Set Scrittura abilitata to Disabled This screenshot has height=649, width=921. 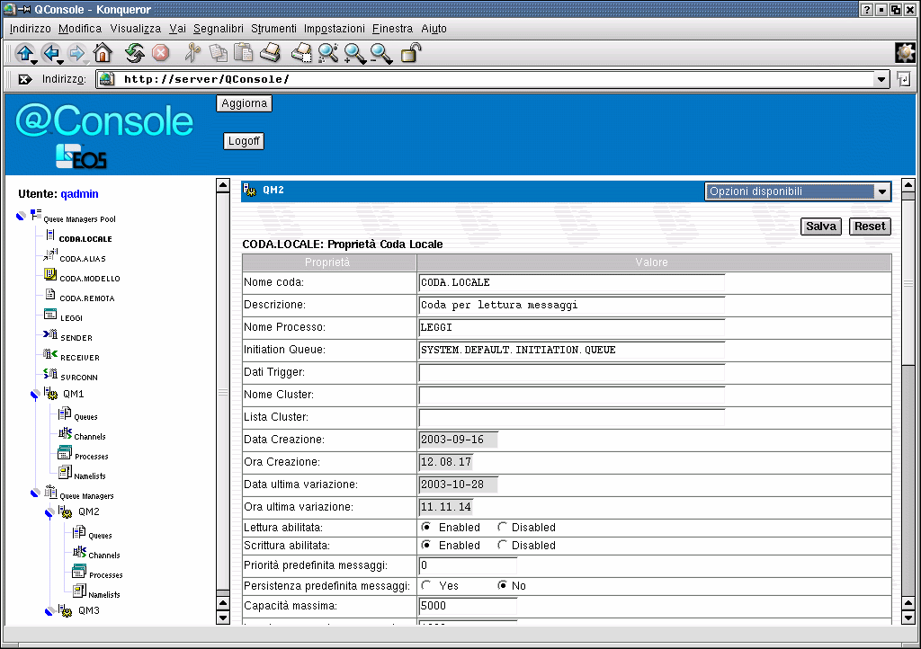503,546
